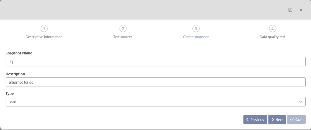This screenshot has height=130, width=311.
Task: Go to step 1 circle
Action: coord(44,29)
